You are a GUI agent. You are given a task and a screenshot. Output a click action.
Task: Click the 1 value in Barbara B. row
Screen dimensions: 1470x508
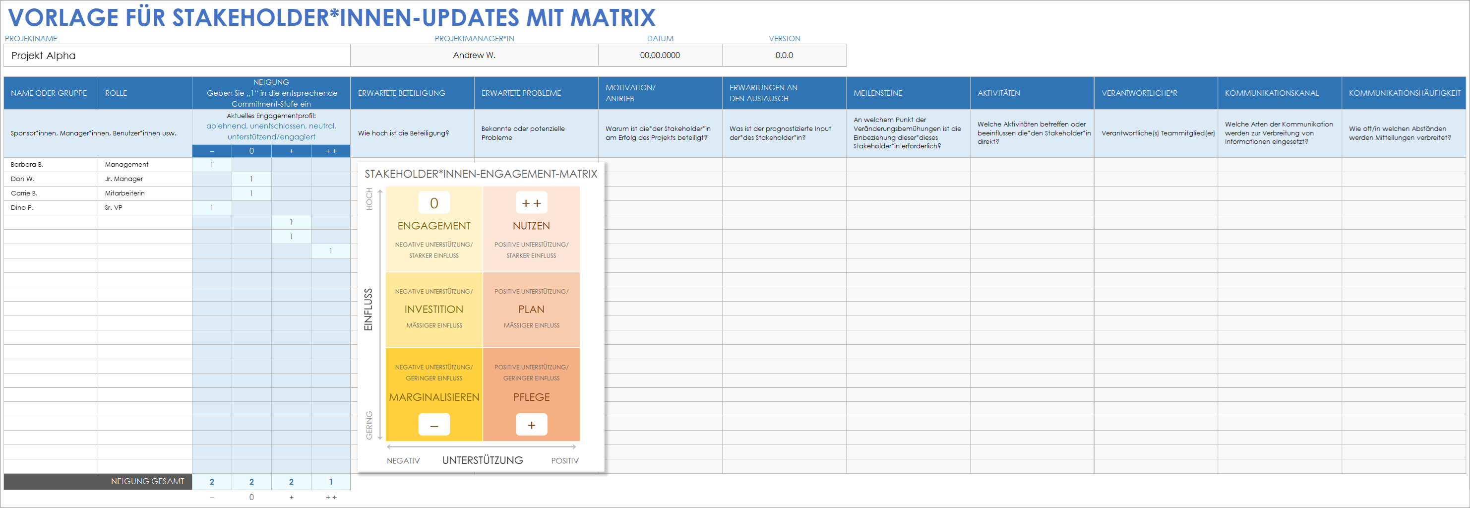[212, 164]
